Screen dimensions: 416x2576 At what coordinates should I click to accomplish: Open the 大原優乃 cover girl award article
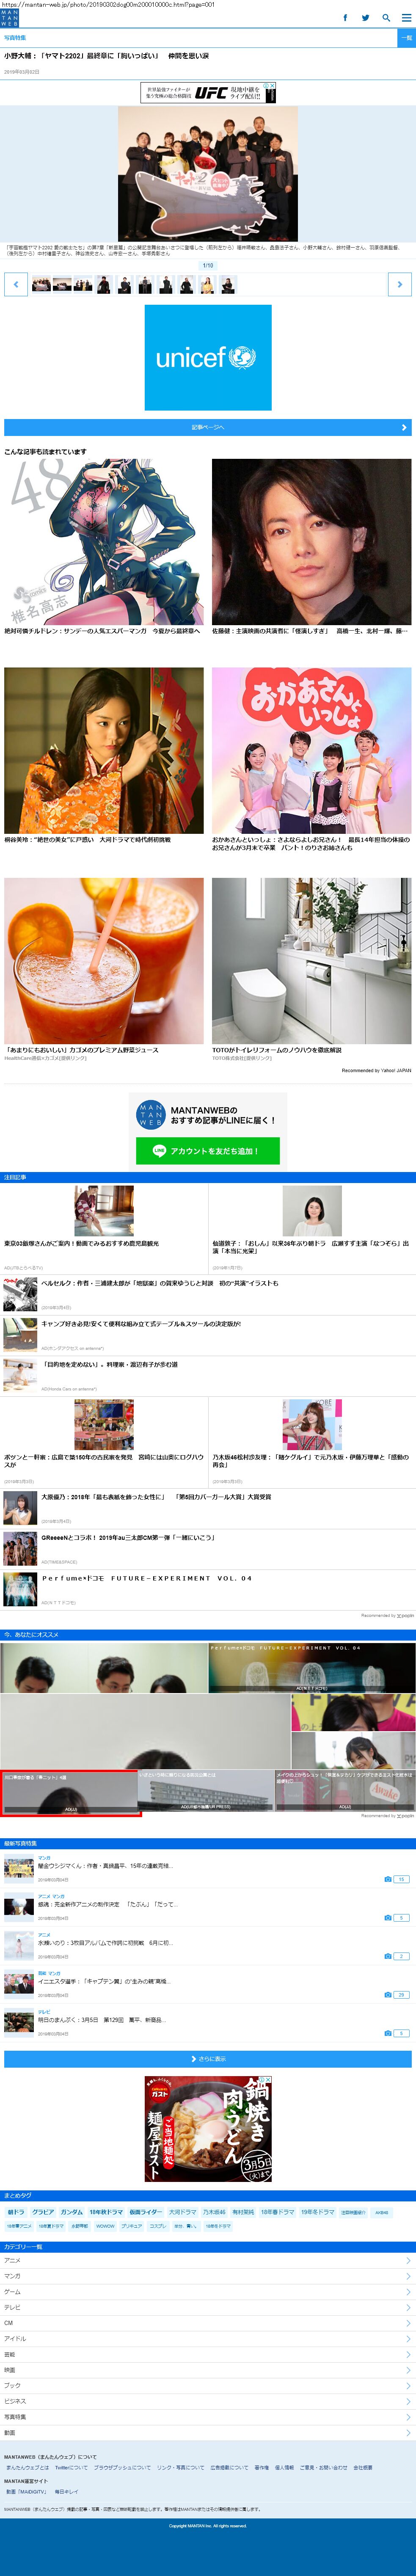point(208,1508)
